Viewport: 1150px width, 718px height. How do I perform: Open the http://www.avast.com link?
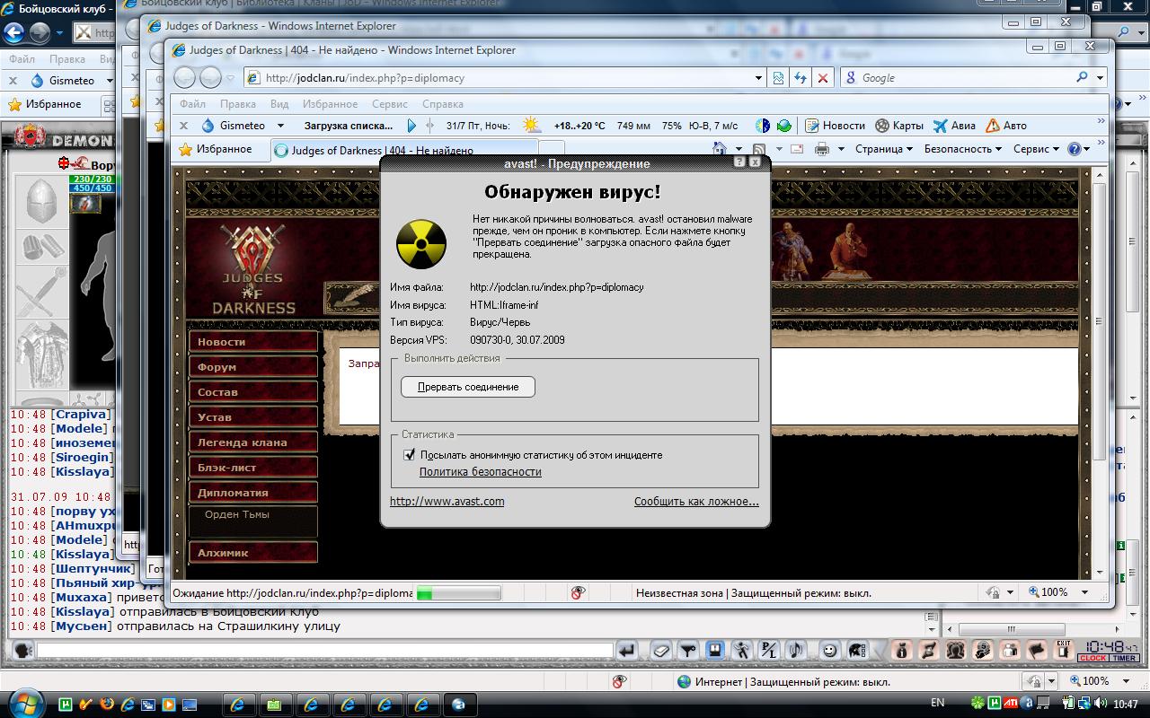447,502
